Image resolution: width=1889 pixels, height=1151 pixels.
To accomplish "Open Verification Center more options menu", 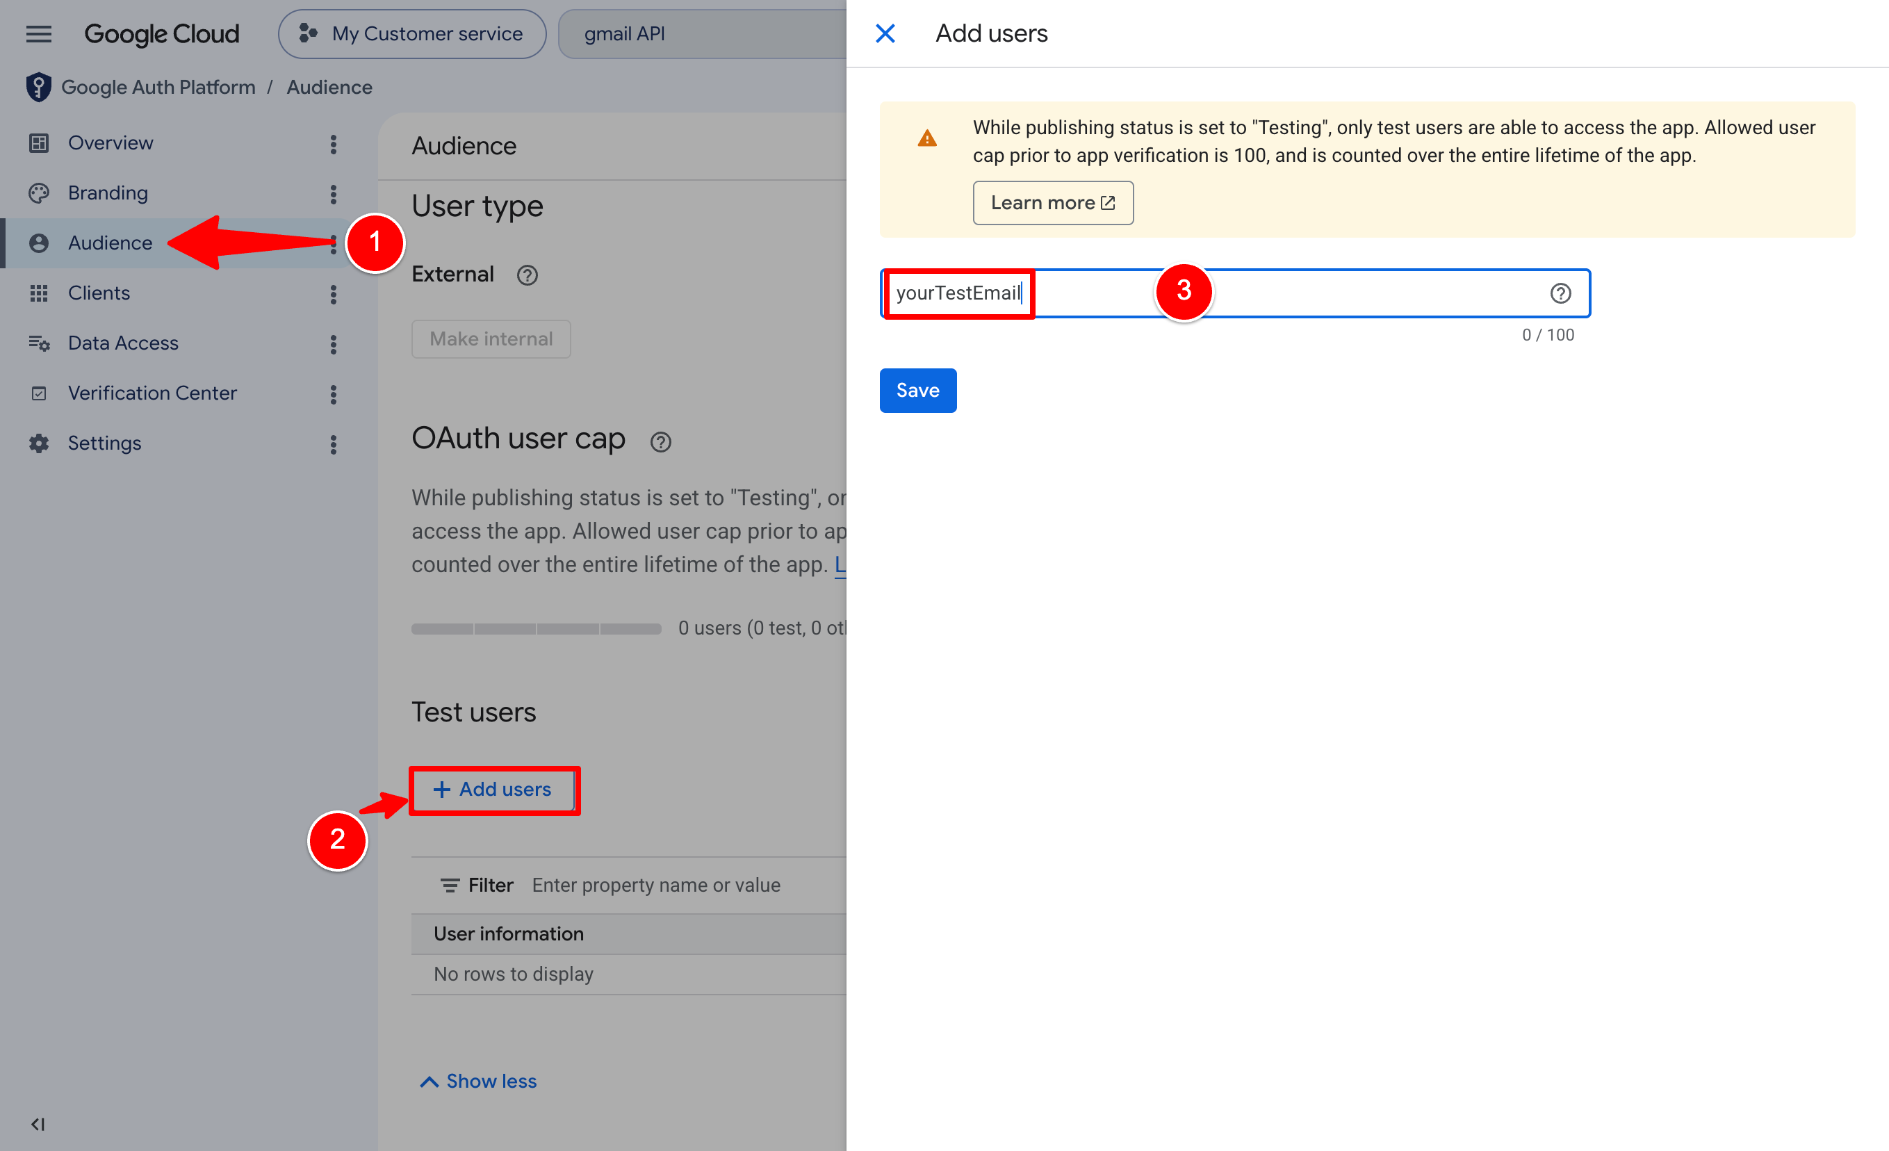I will click(334, 394).
